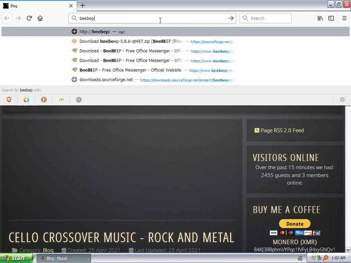Click the Created: 25 April 2021 text
The height and width of the screenshot is (263, 351).
(94, 250)
